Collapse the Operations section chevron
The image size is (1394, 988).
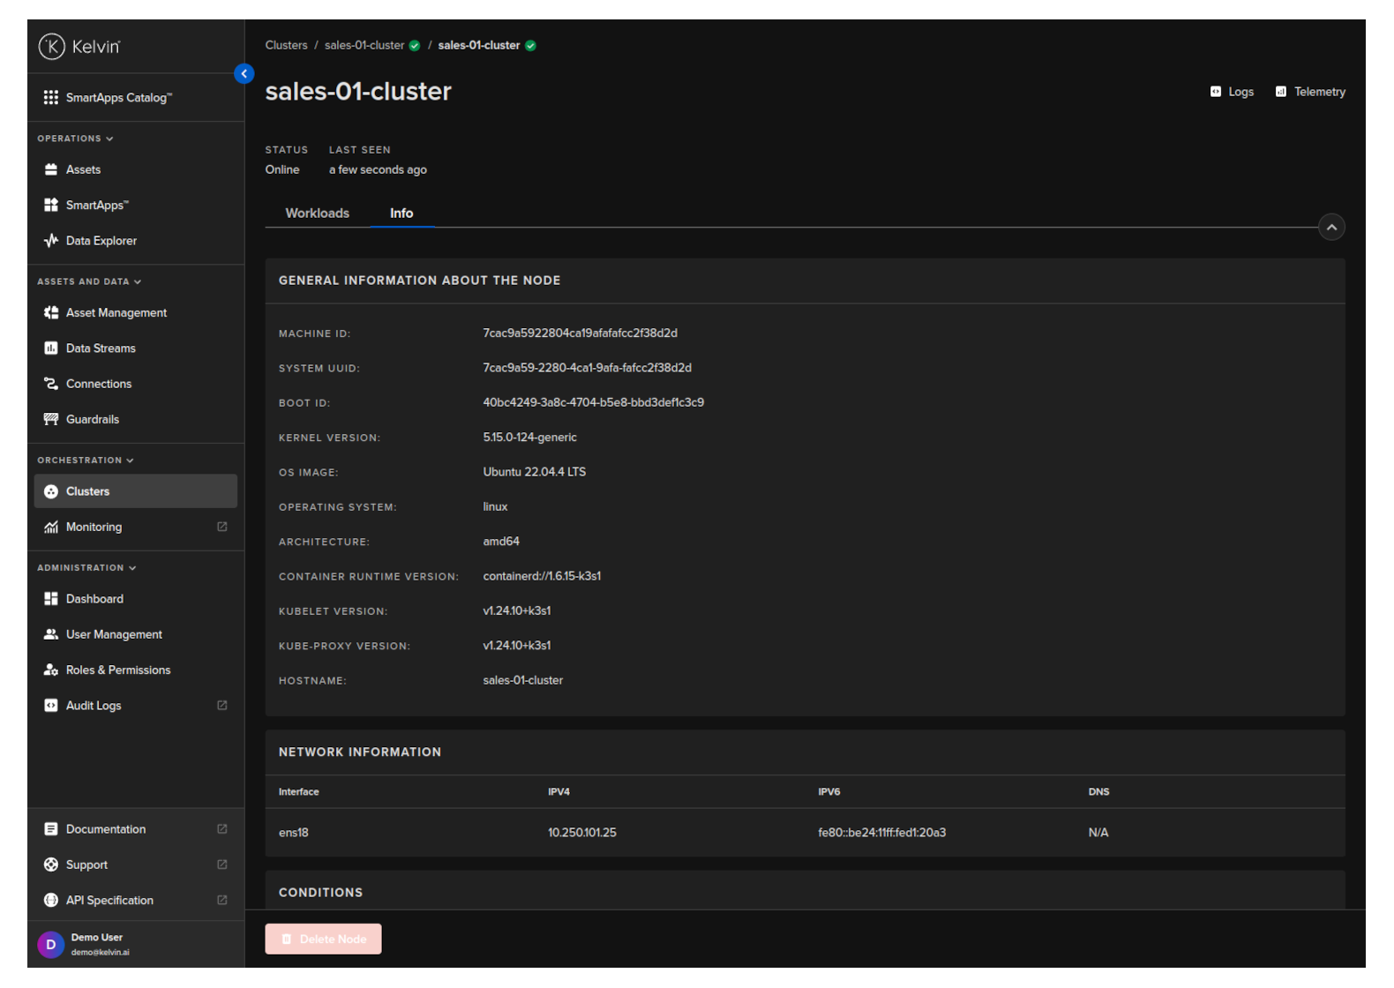[x=109, y=138]
